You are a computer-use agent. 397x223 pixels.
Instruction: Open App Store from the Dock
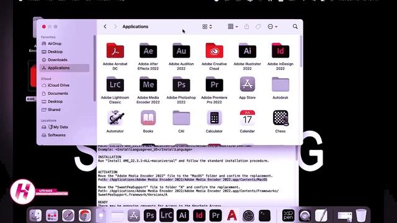134,216
